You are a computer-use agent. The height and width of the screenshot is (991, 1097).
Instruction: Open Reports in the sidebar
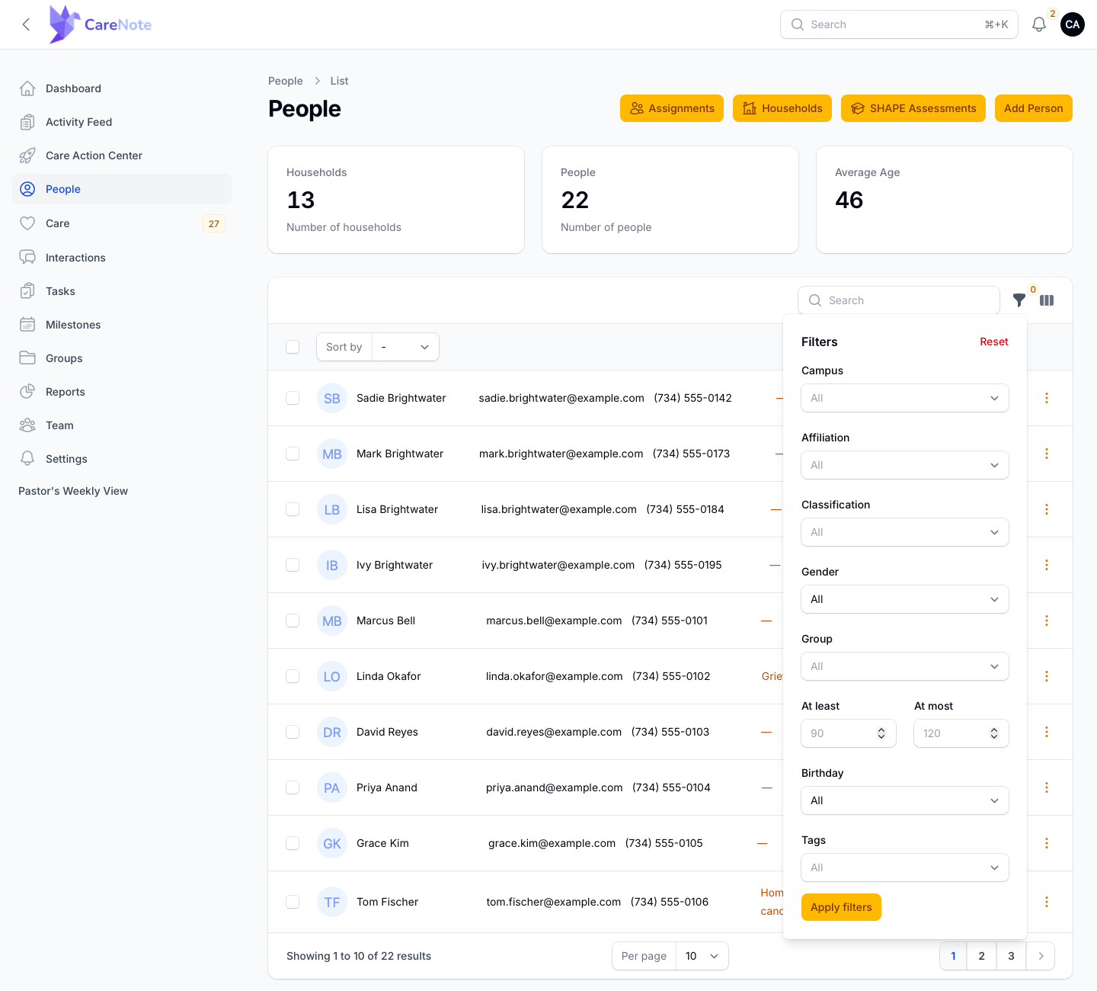(x=122, y=392)
